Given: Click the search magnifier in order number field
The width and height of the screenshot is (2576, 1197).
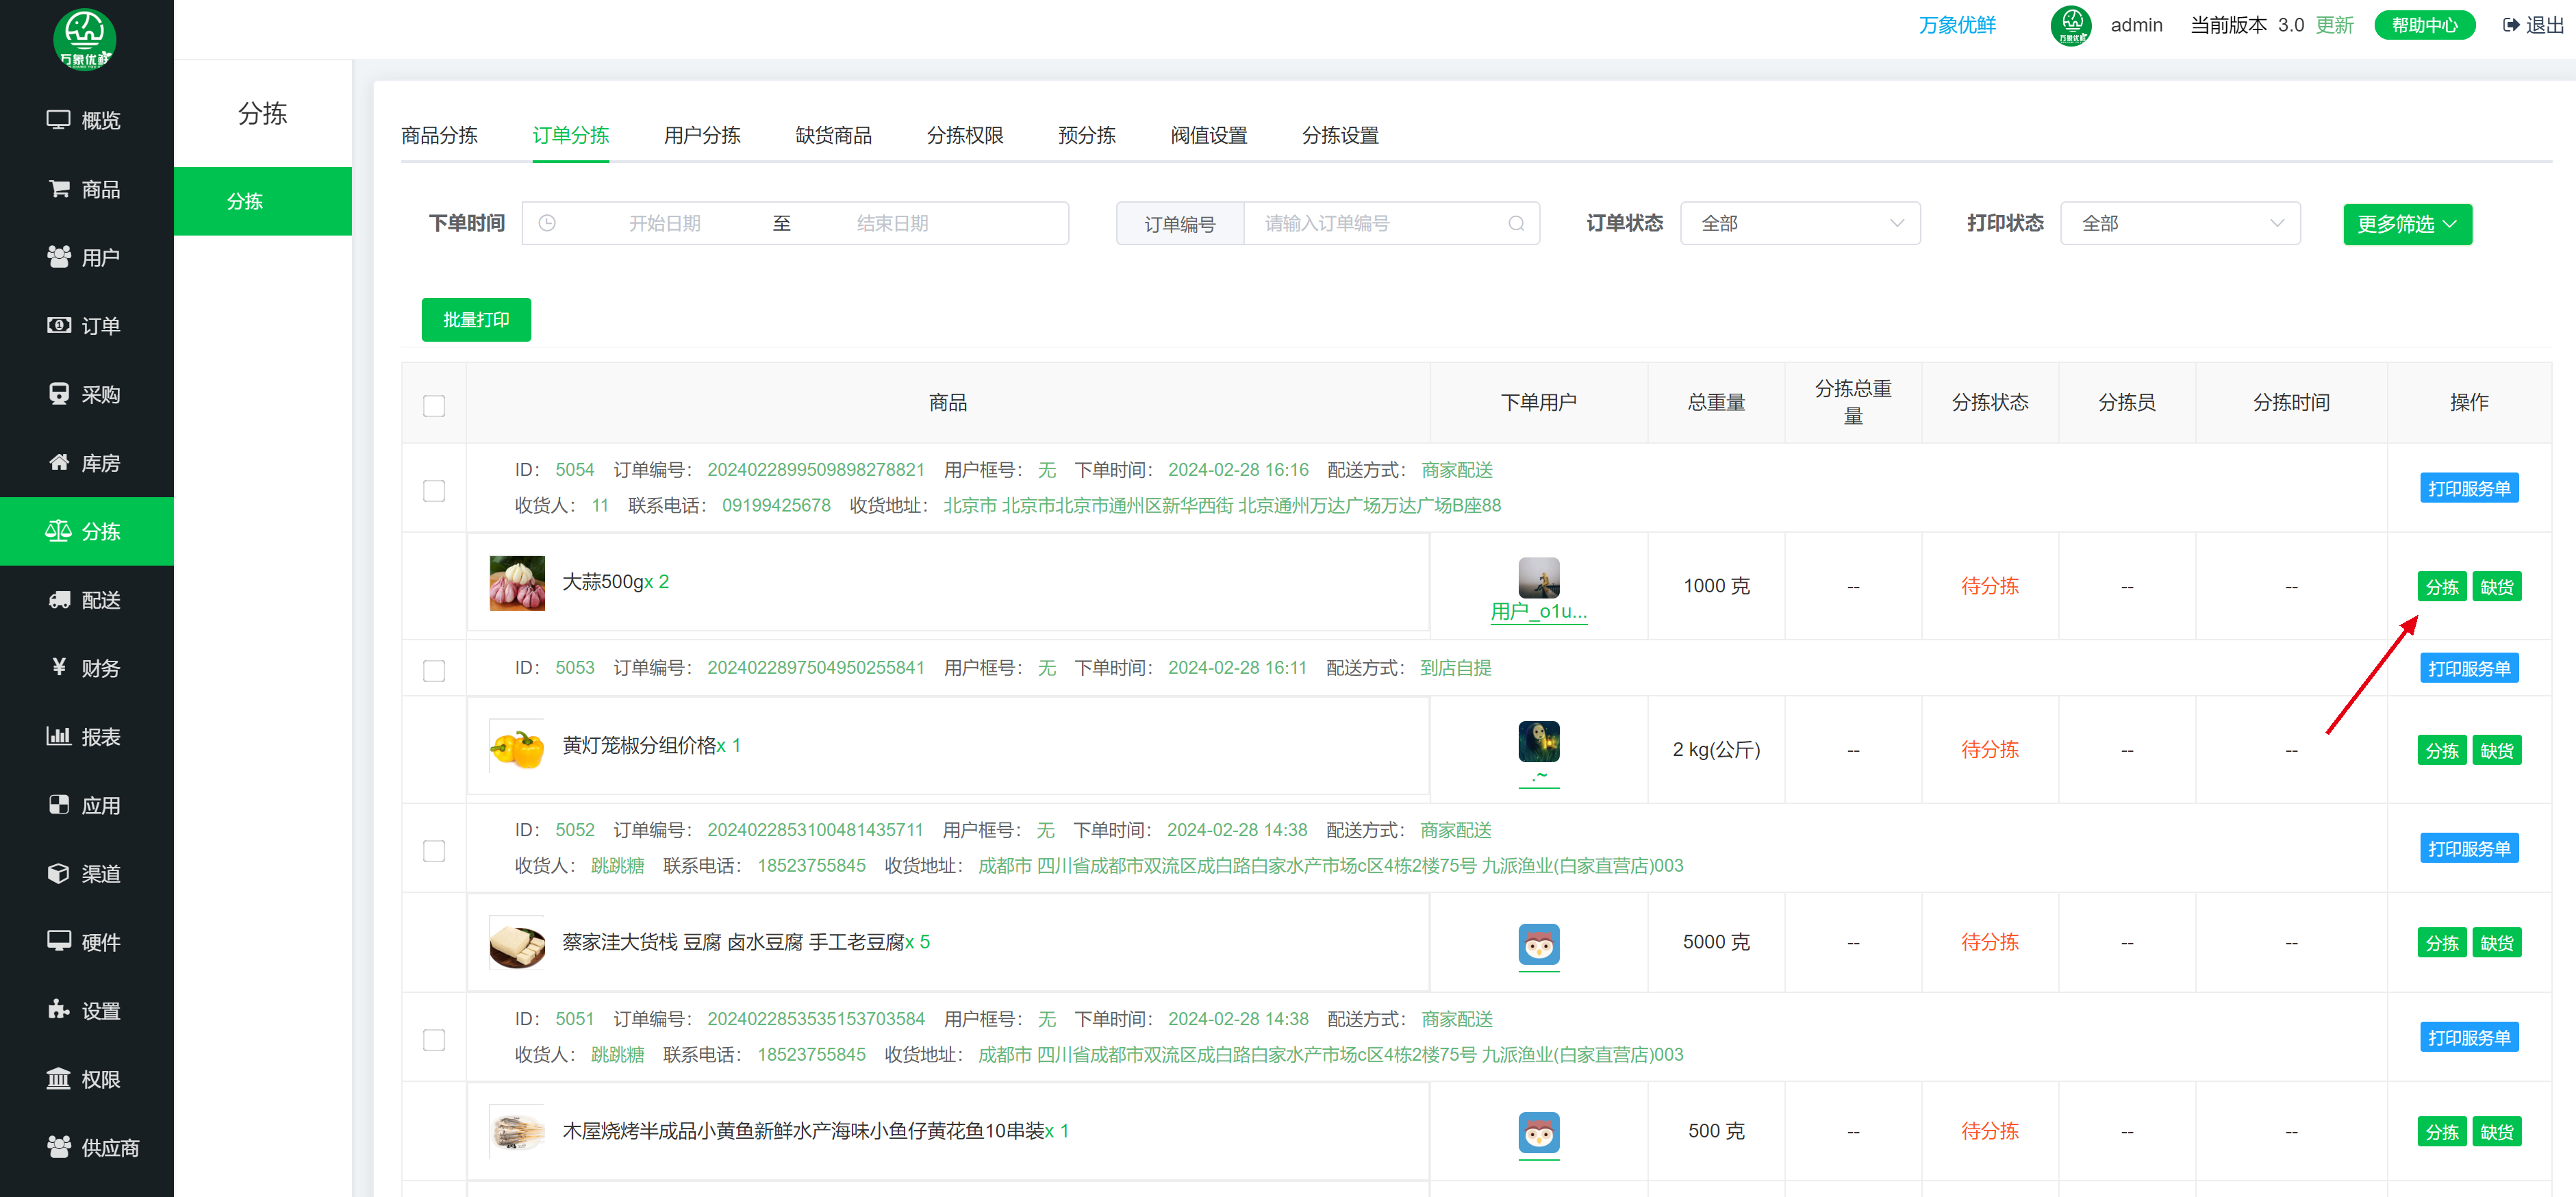Looking at the screenshot, I should pyautogui.click(x=1516, y=224).
